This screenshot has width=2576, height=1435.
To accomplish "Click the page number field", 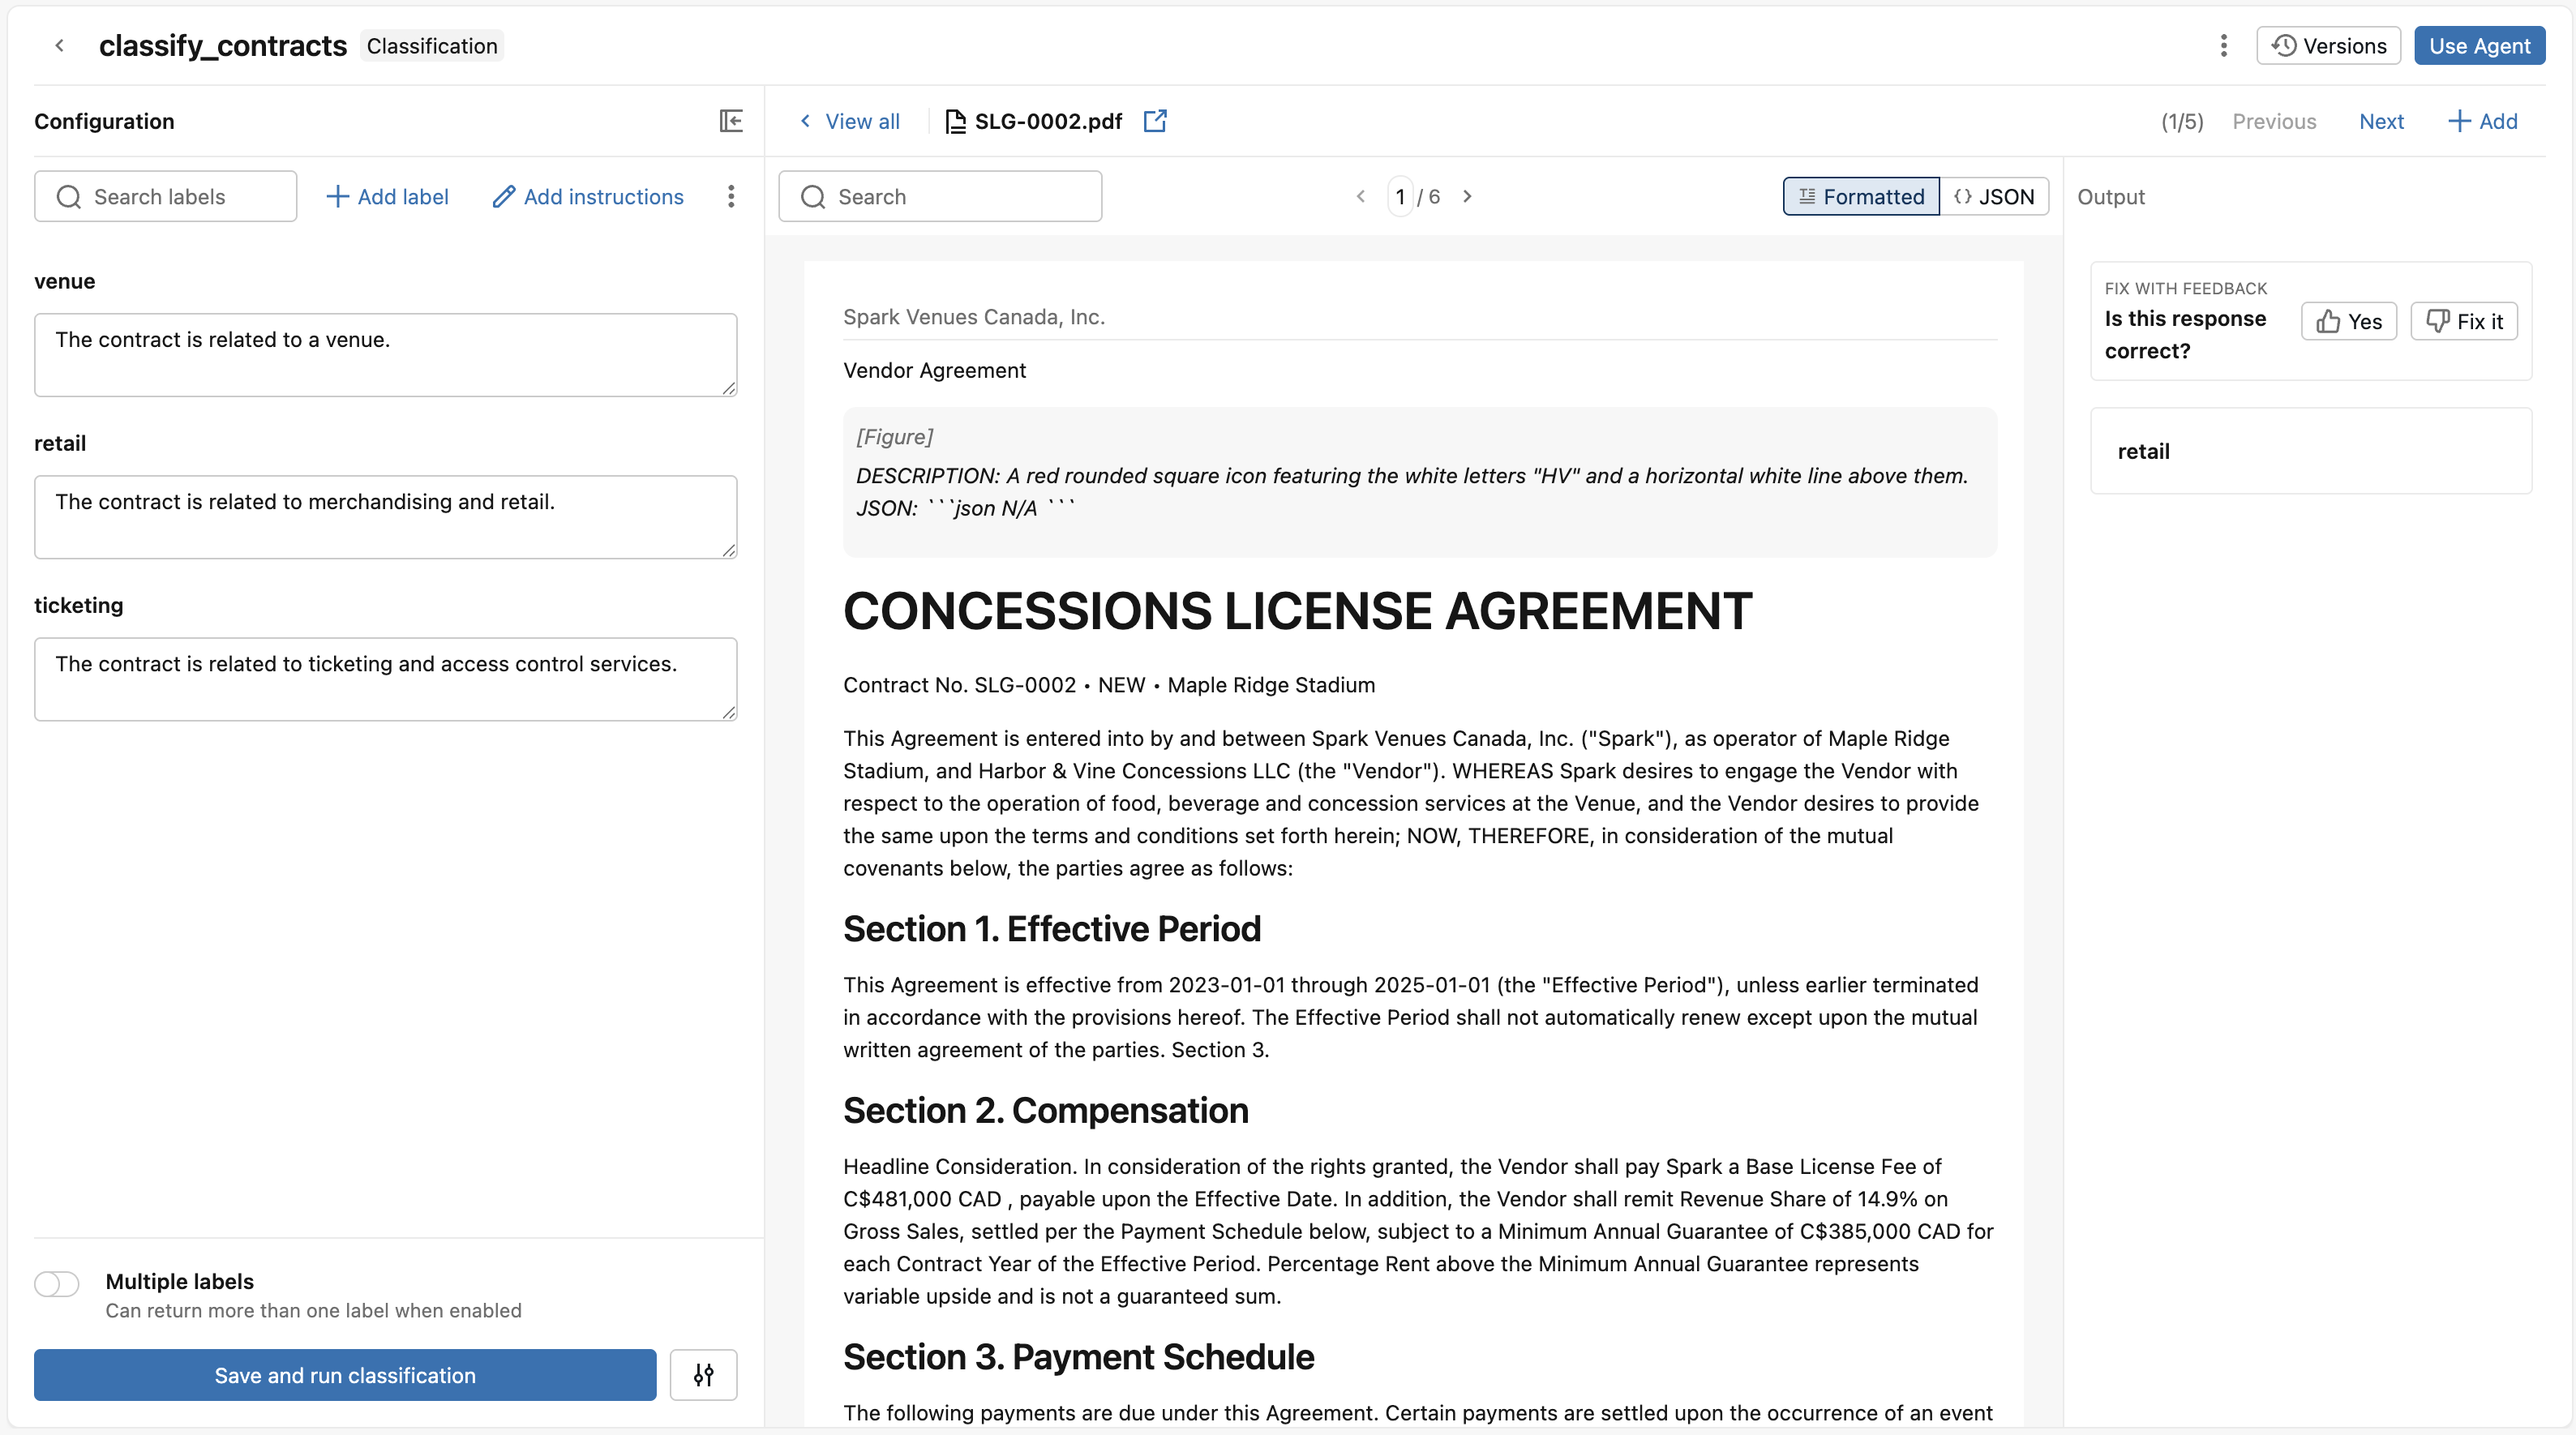I will point(1400,196).
